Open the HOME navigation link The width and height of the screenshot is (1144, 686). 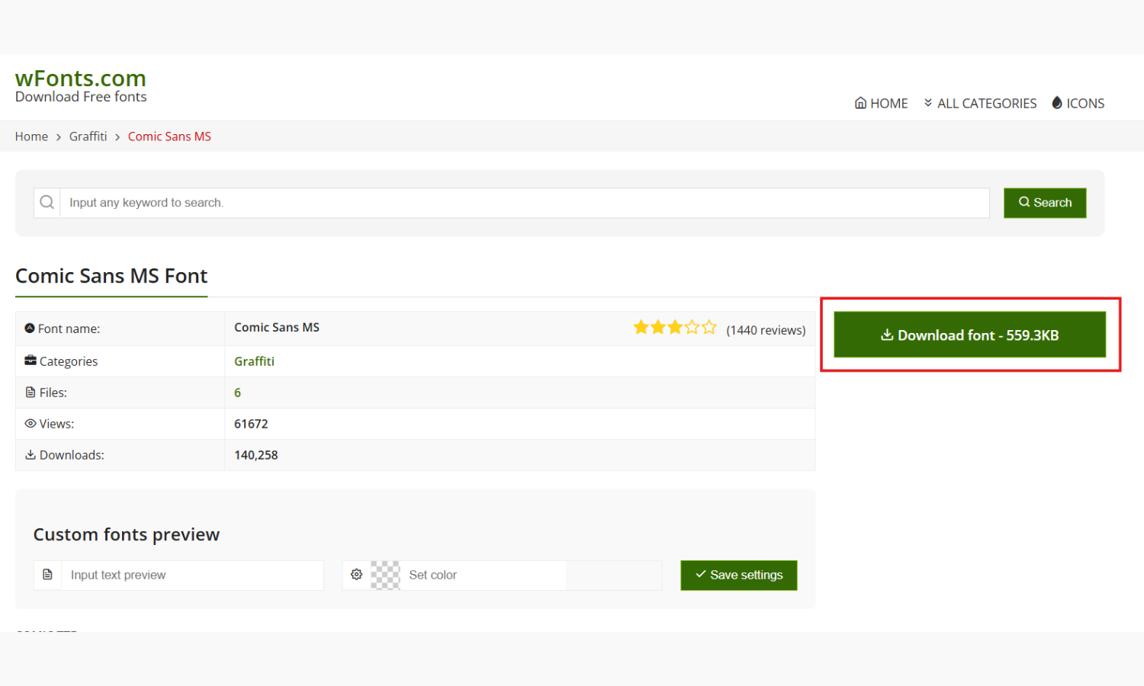click(x=881, y=103)
